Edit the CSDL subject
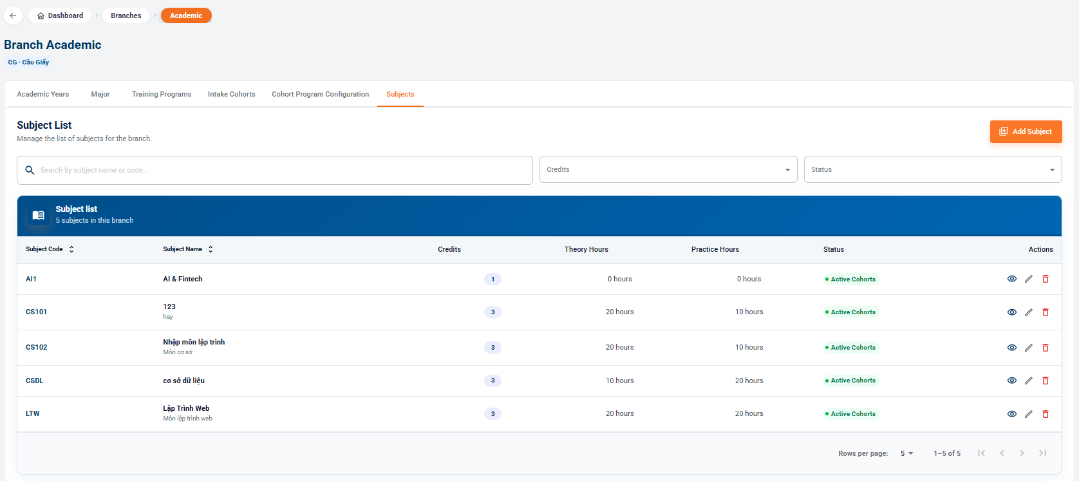 click(x=1029, y=381)
